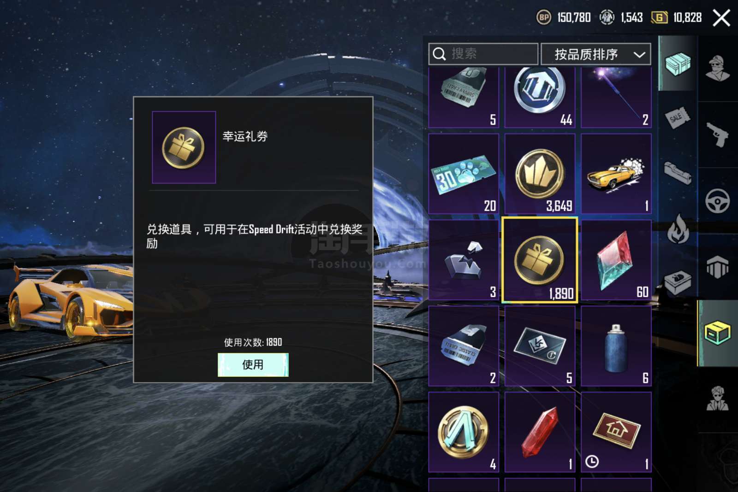Select the timed house card item
Image resolution: width=738 pixels, height=492 pixels.
point(616,432)
